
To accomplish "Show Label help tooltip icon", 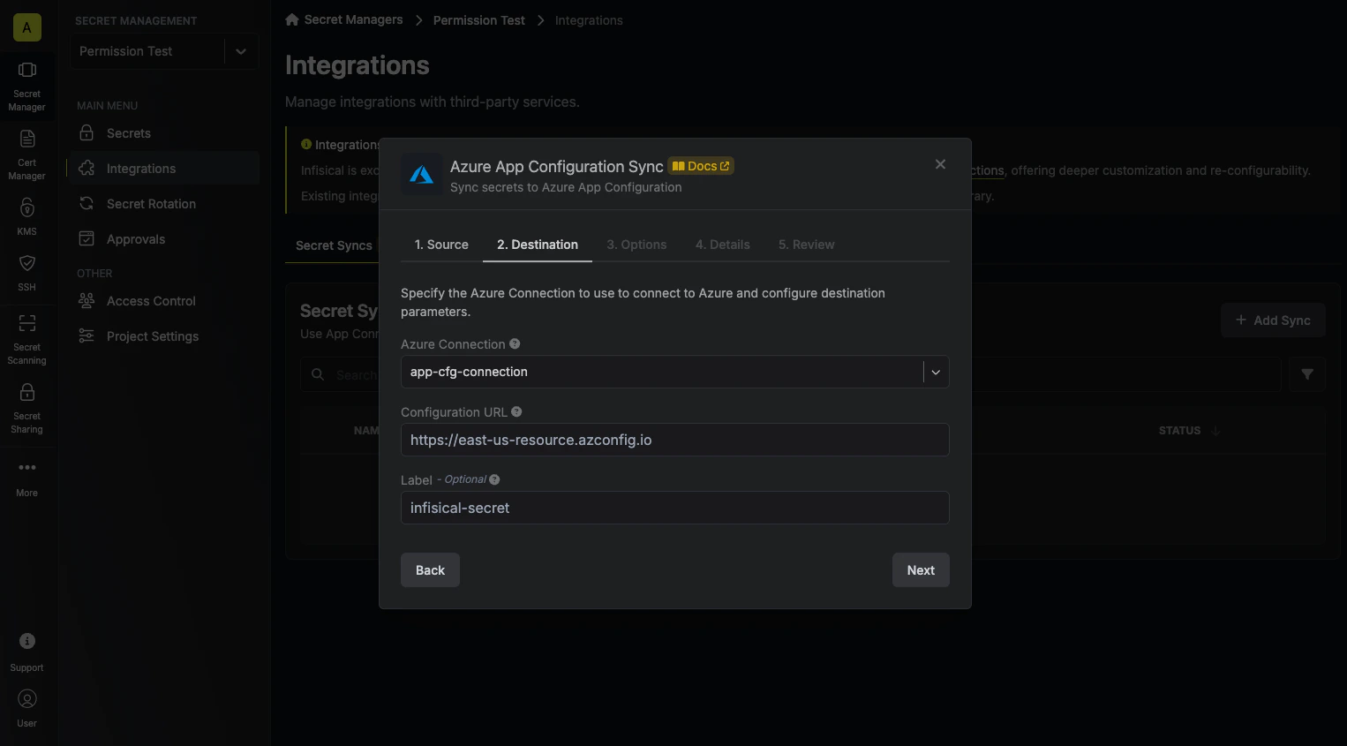I will (494, 479).
